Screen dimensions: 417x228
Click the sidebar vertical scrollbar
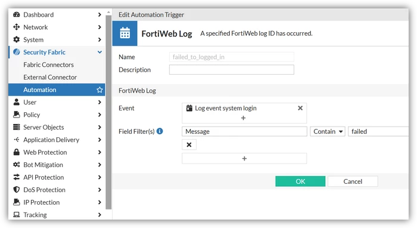click(108, 112)
